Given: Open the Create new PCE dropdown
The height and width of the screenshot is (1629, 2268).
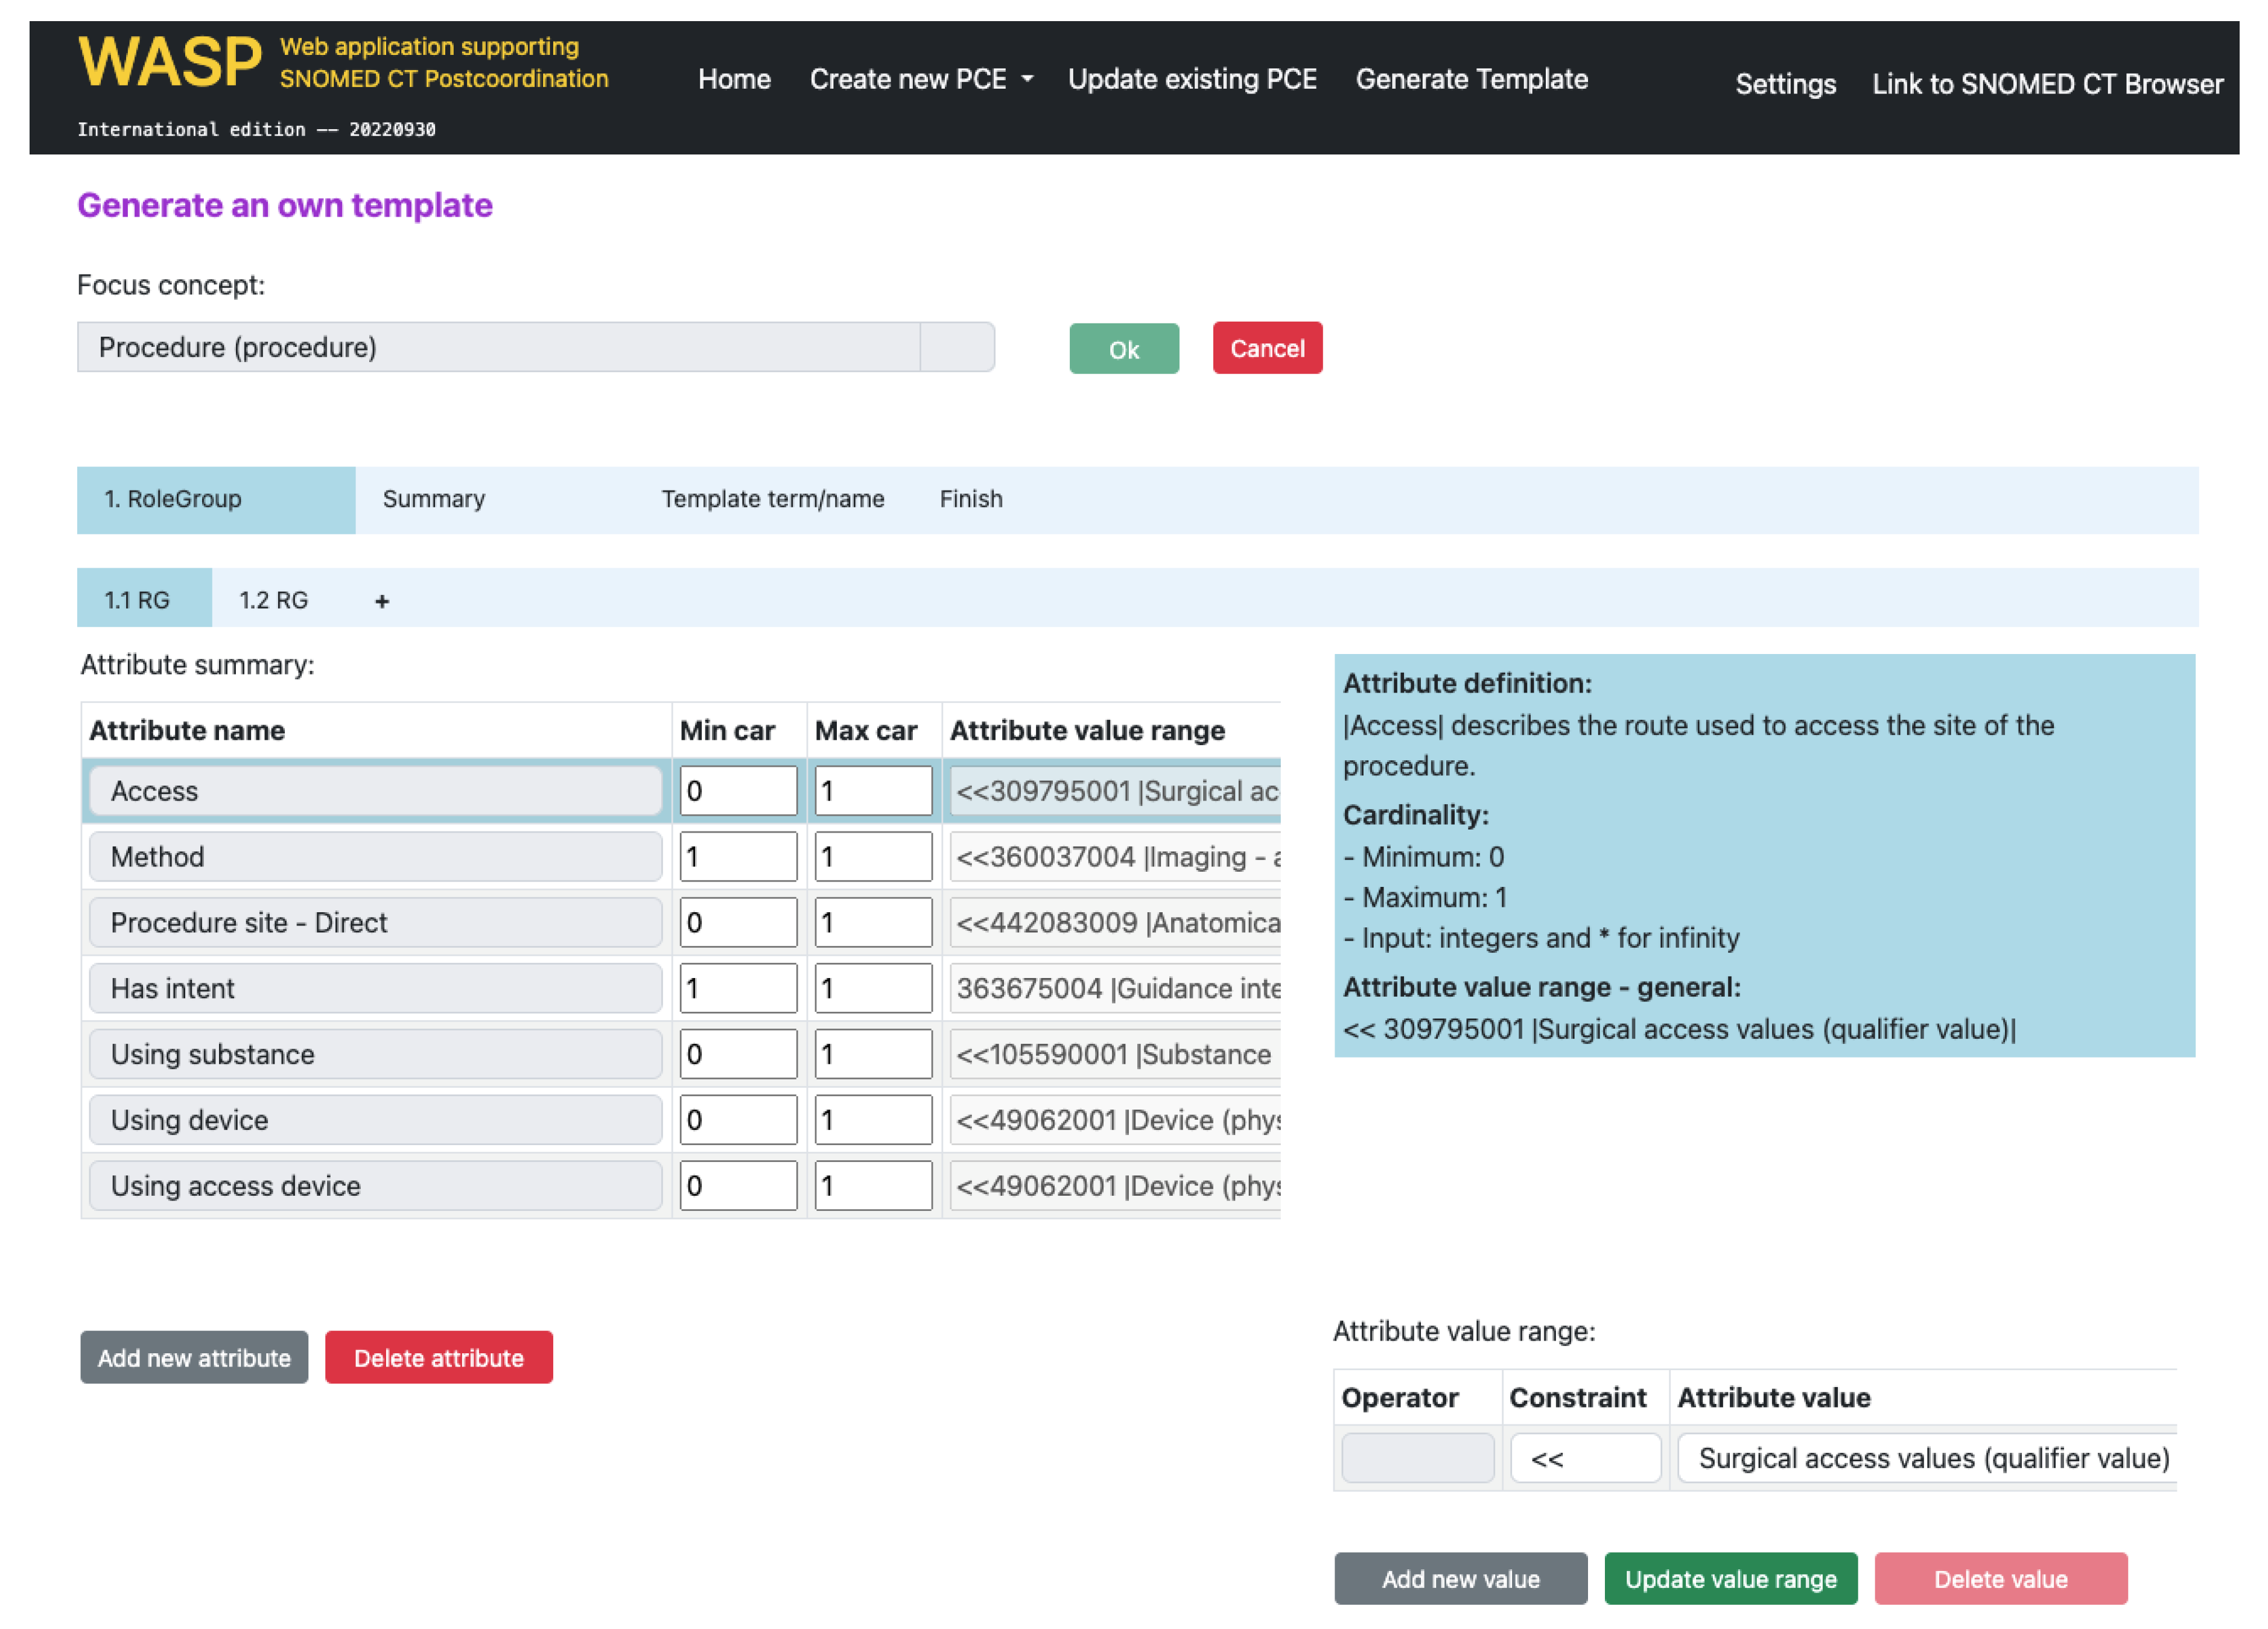Looking at the screenshot, I should [x=920, y=79].
